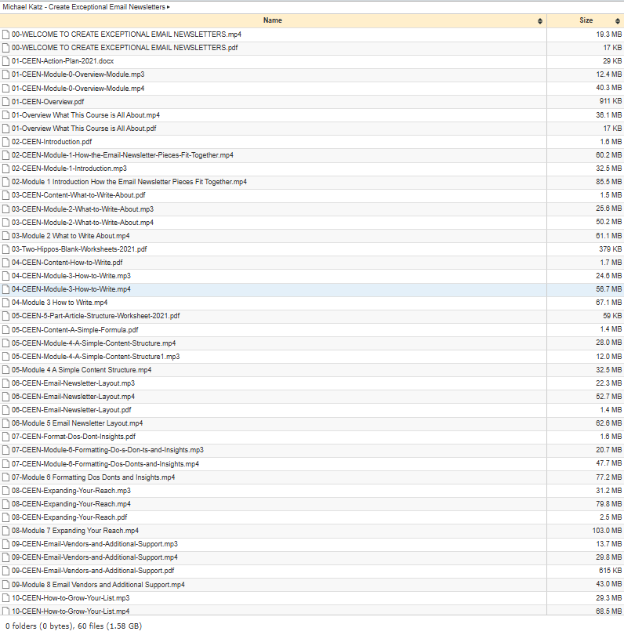This screenshot has height=635, width=624.
Task: Click file icon of 10-CEEN-How-to-Grow-Your-List.mp3
Action: pyautogui.click(x=5, y=597)
